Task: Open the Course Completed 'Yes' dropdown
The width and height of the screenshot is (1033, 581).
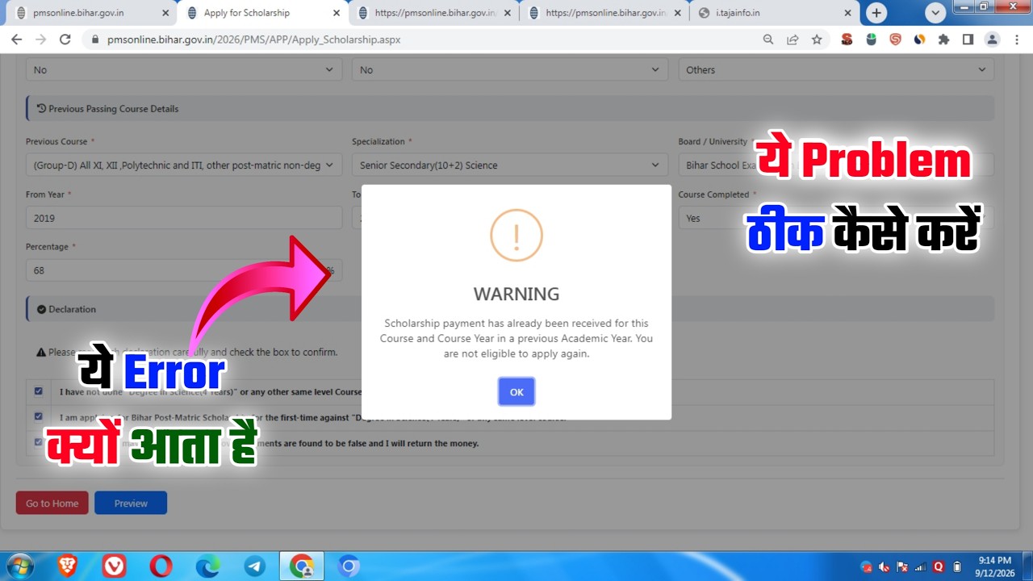Action: 836,218
